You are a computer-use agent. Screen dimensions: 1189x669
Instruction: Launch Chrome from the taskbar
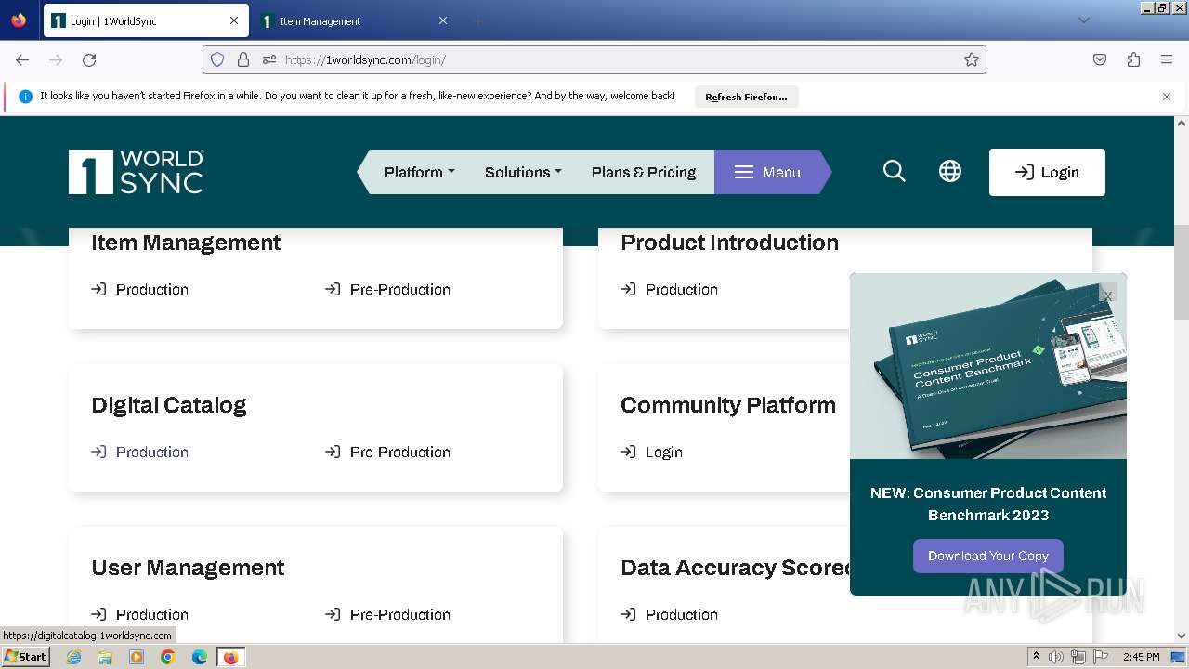[x=168, y=657]
